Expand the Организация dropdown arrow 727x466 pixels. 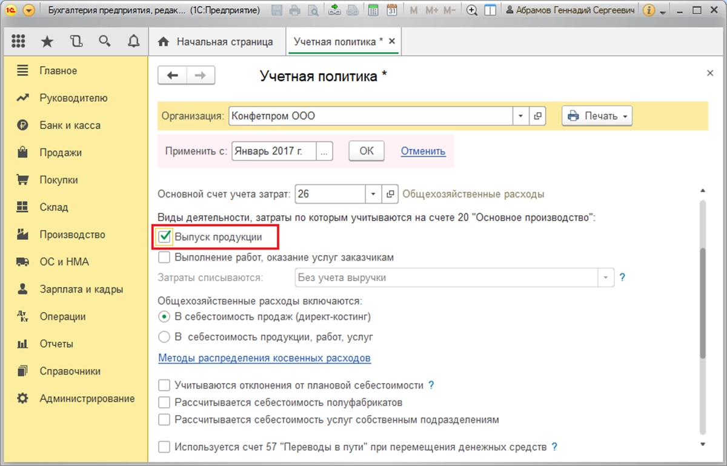click(521, 116)
